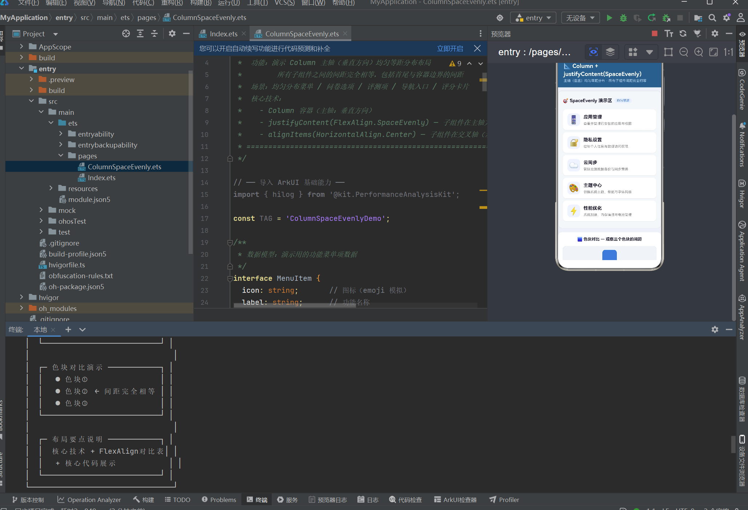The height and width of the screenshot is (510, 748).
Task: Expand the entryability folder
Action: (x=61, y=134)
